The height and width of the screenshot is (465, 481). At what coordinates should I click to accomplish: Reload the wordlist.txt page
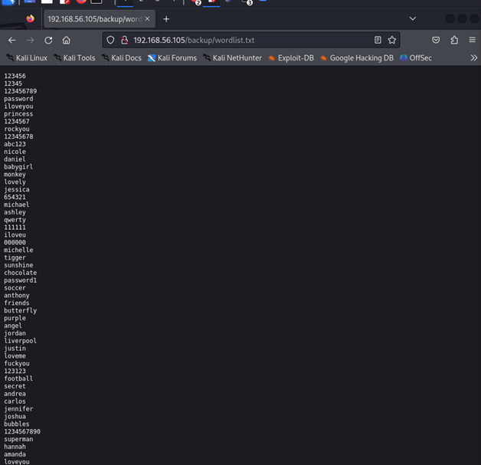point(48,40)
